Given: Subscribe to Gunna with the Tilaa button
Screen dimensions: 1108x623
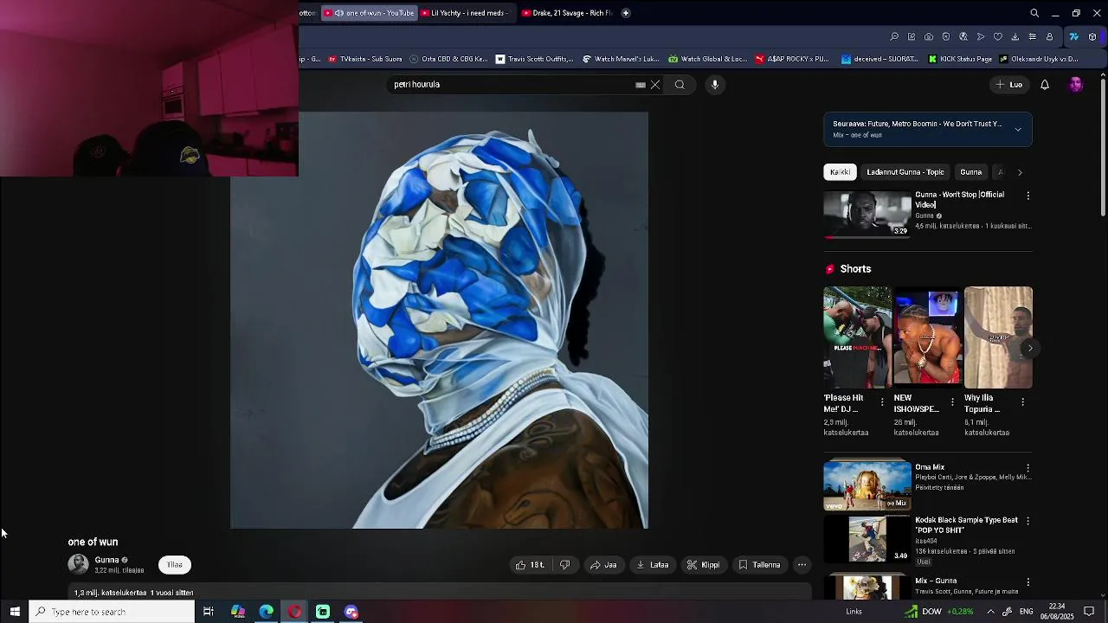Looking at the screenshot, I should tap(175, 565).
